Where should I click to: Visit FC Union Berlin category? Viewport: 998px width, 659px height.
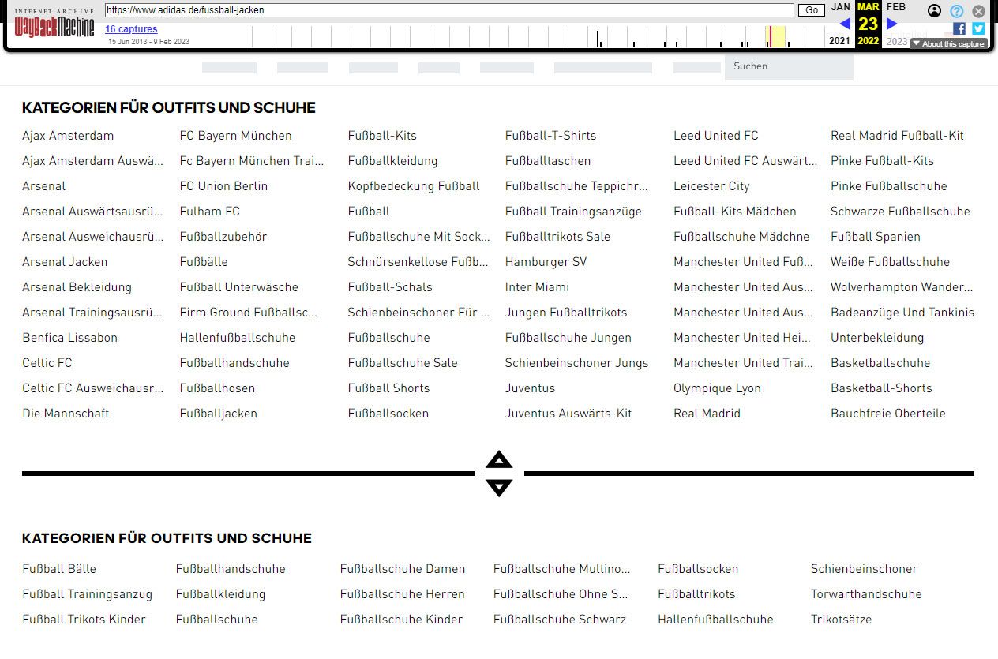223,186
